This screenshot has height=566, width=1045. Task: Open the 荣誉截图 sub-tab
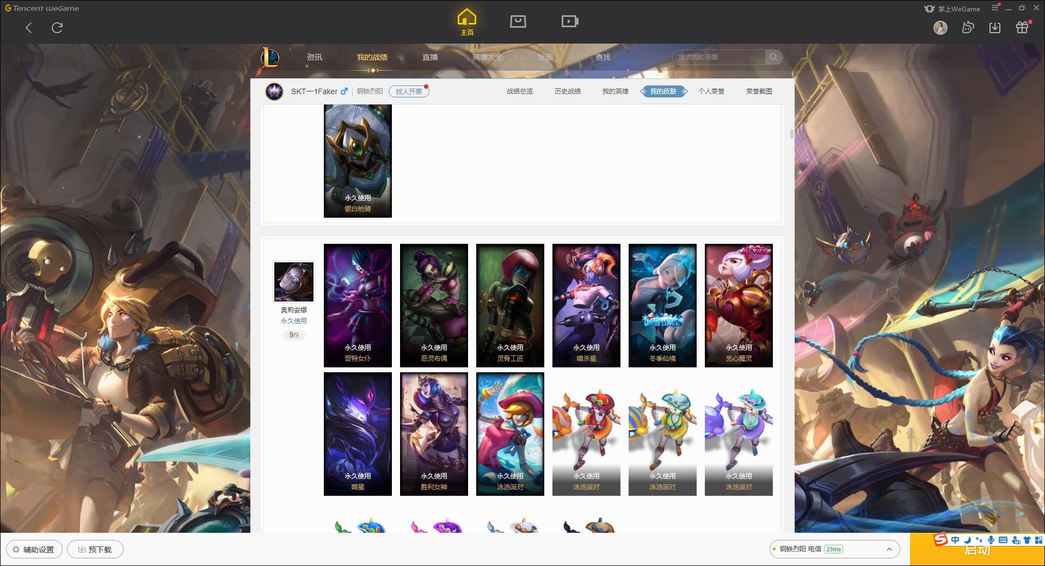(759, 91)
